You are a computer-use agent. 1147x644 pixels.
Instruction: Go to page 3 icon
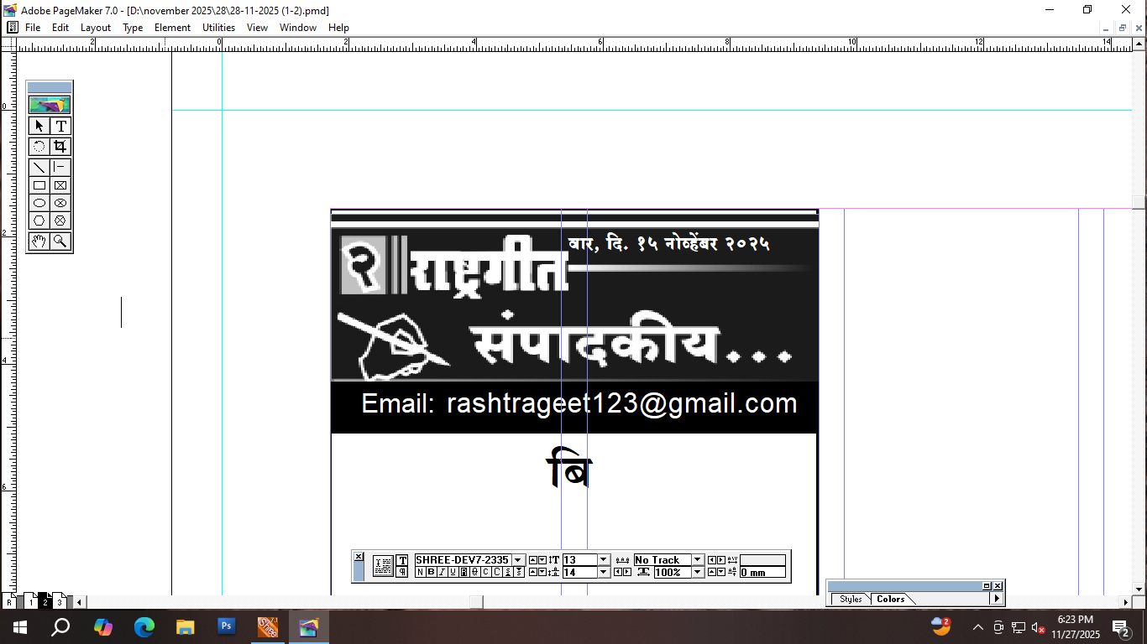tap(60, 601)
